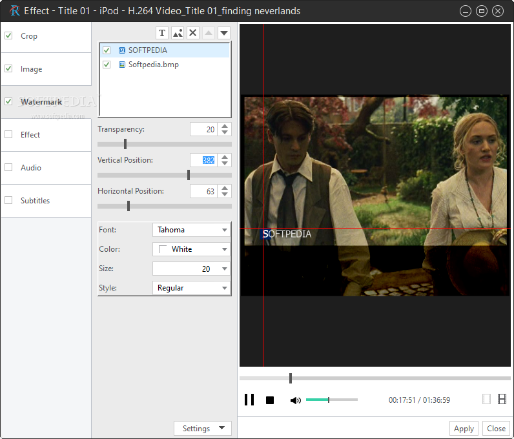Maximize the Effect window
This screenshot has height=439, width=514.
click(x=482, y=11)
